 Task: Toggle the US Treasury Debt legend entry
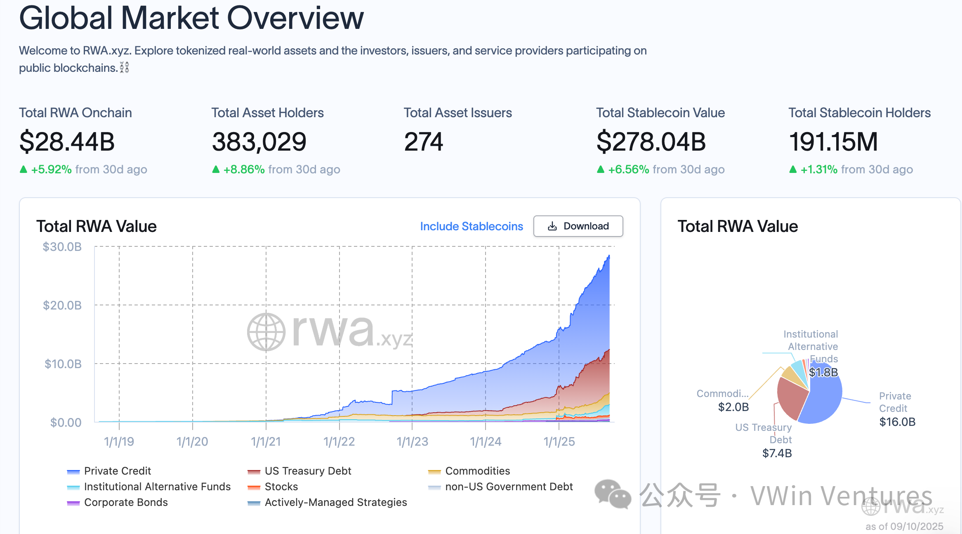tap(307, 471)
